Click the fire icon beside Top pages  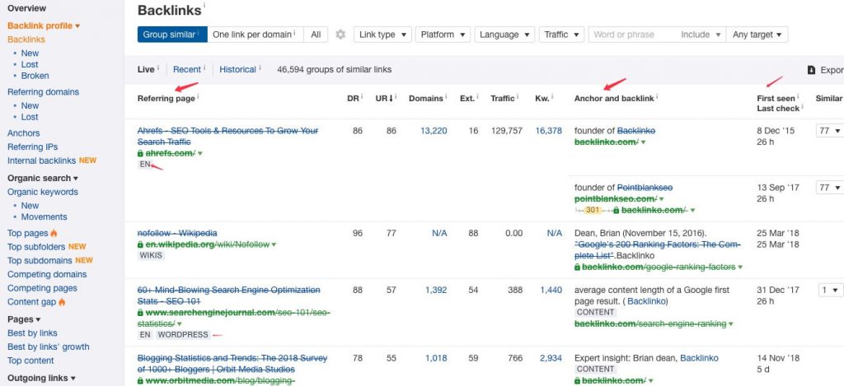click(x=54, y=233)
